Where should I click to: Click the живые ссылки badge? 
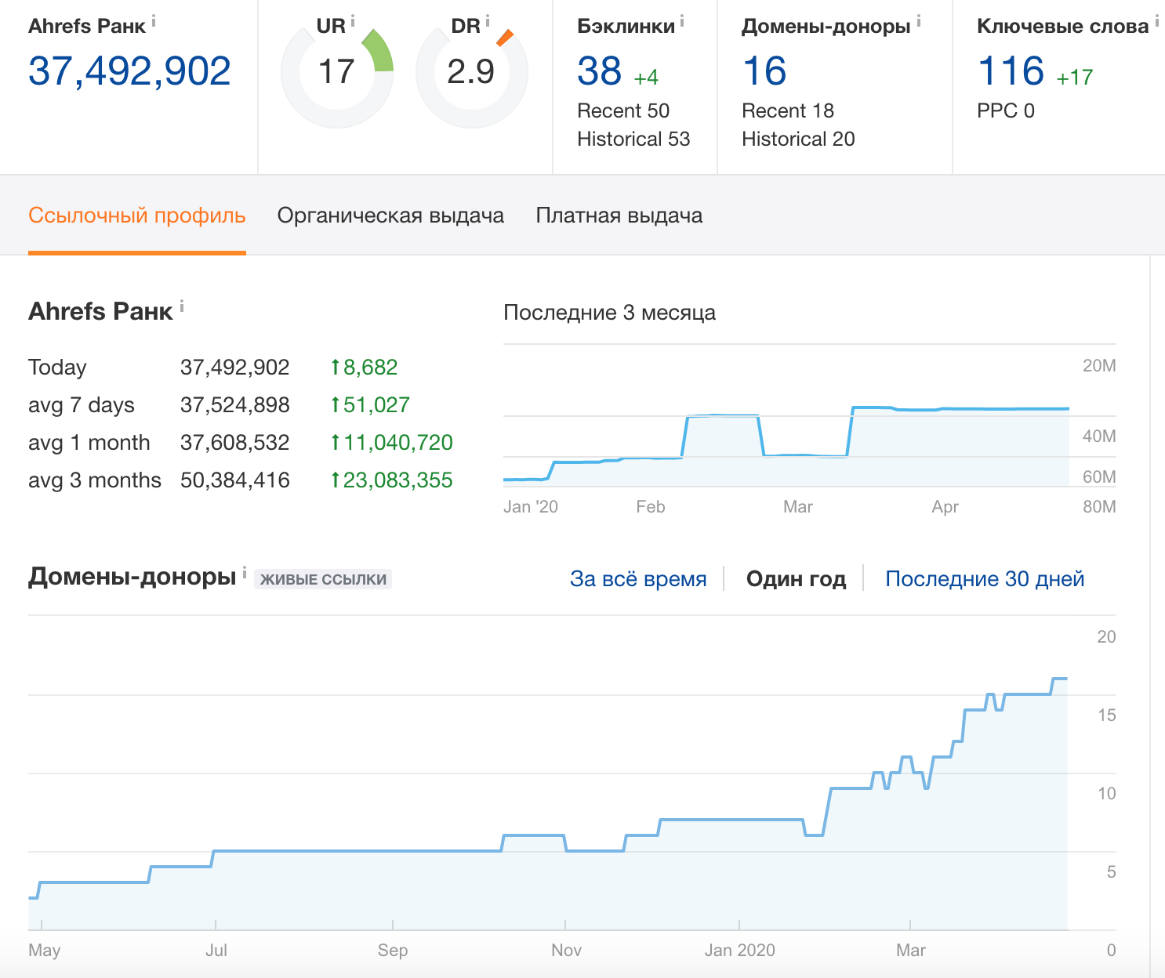(323, 579)
